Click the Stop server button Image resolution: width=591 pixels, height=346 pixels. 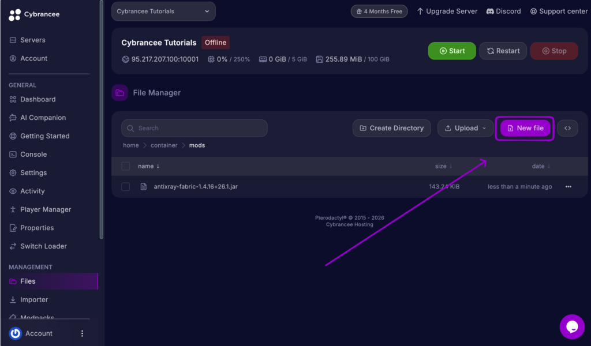[554, 51]
